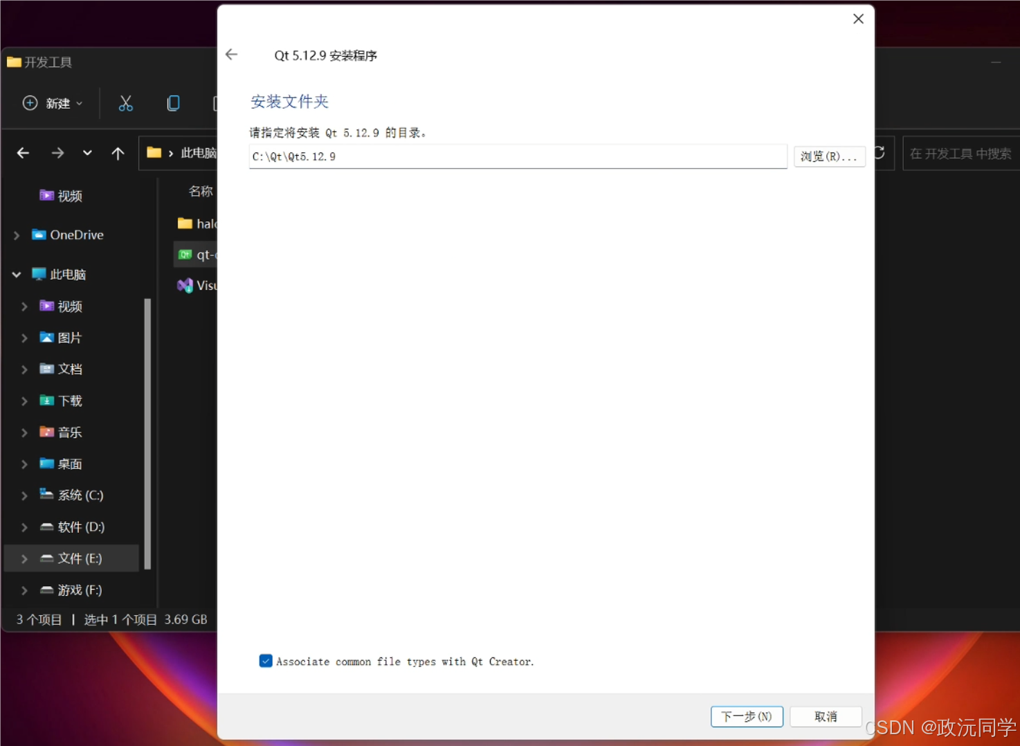Go up one folder level in Explorer

click(x=118, y=153)
